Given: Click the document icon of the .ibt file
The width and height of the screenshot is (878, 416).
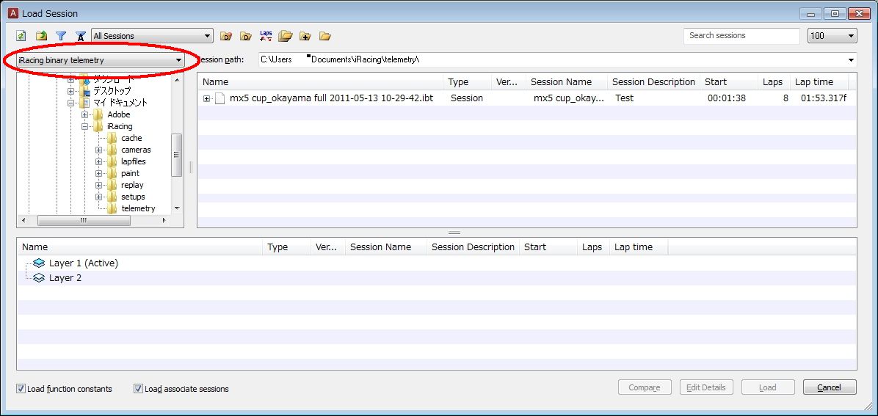Looking at the screenshot, I should pyautogui.click(x=220, y=98).
